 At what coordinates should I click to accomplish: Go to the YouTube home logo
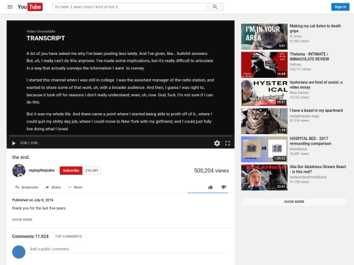tap(30, 7)
